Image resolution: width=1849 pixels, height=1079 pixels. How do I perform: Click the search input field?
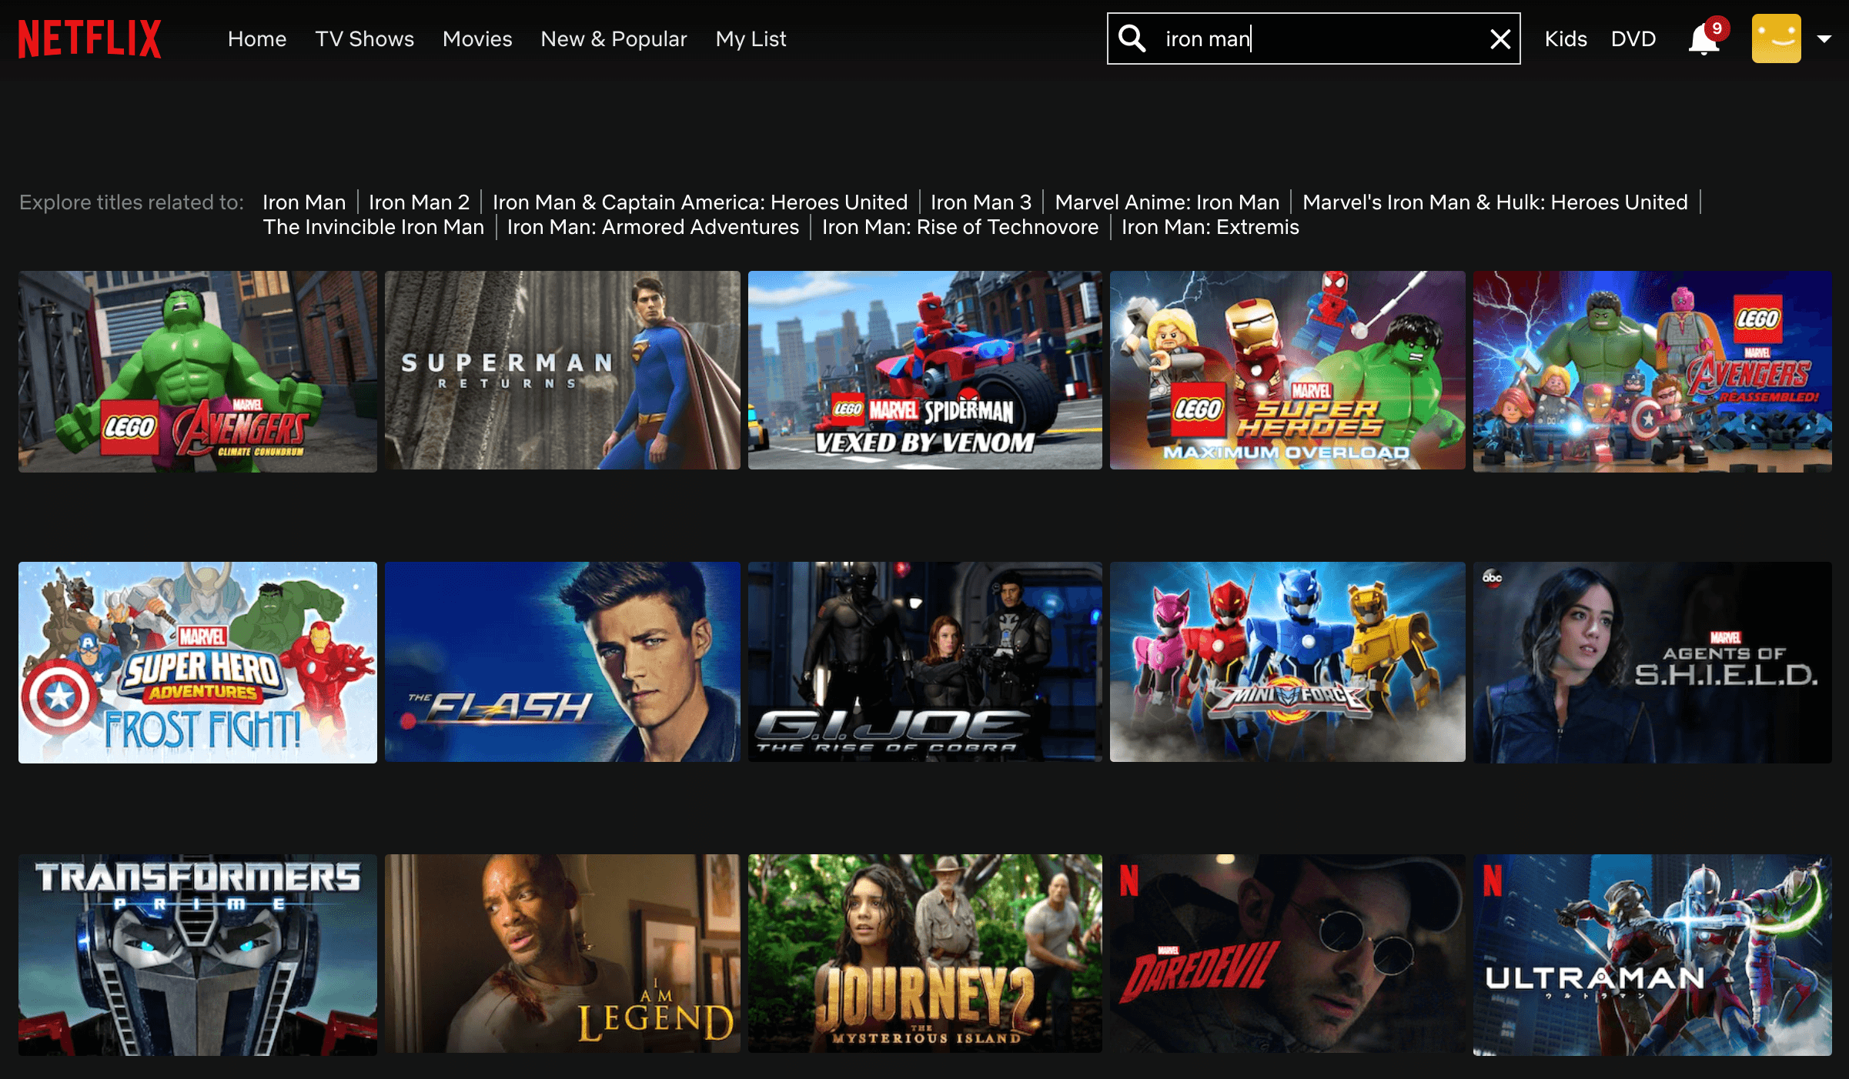tap(1315, 38)
